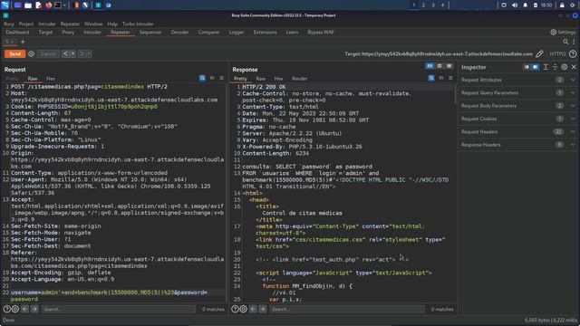
Task: Go forward to the next request in history
Action: click(82, 54)
